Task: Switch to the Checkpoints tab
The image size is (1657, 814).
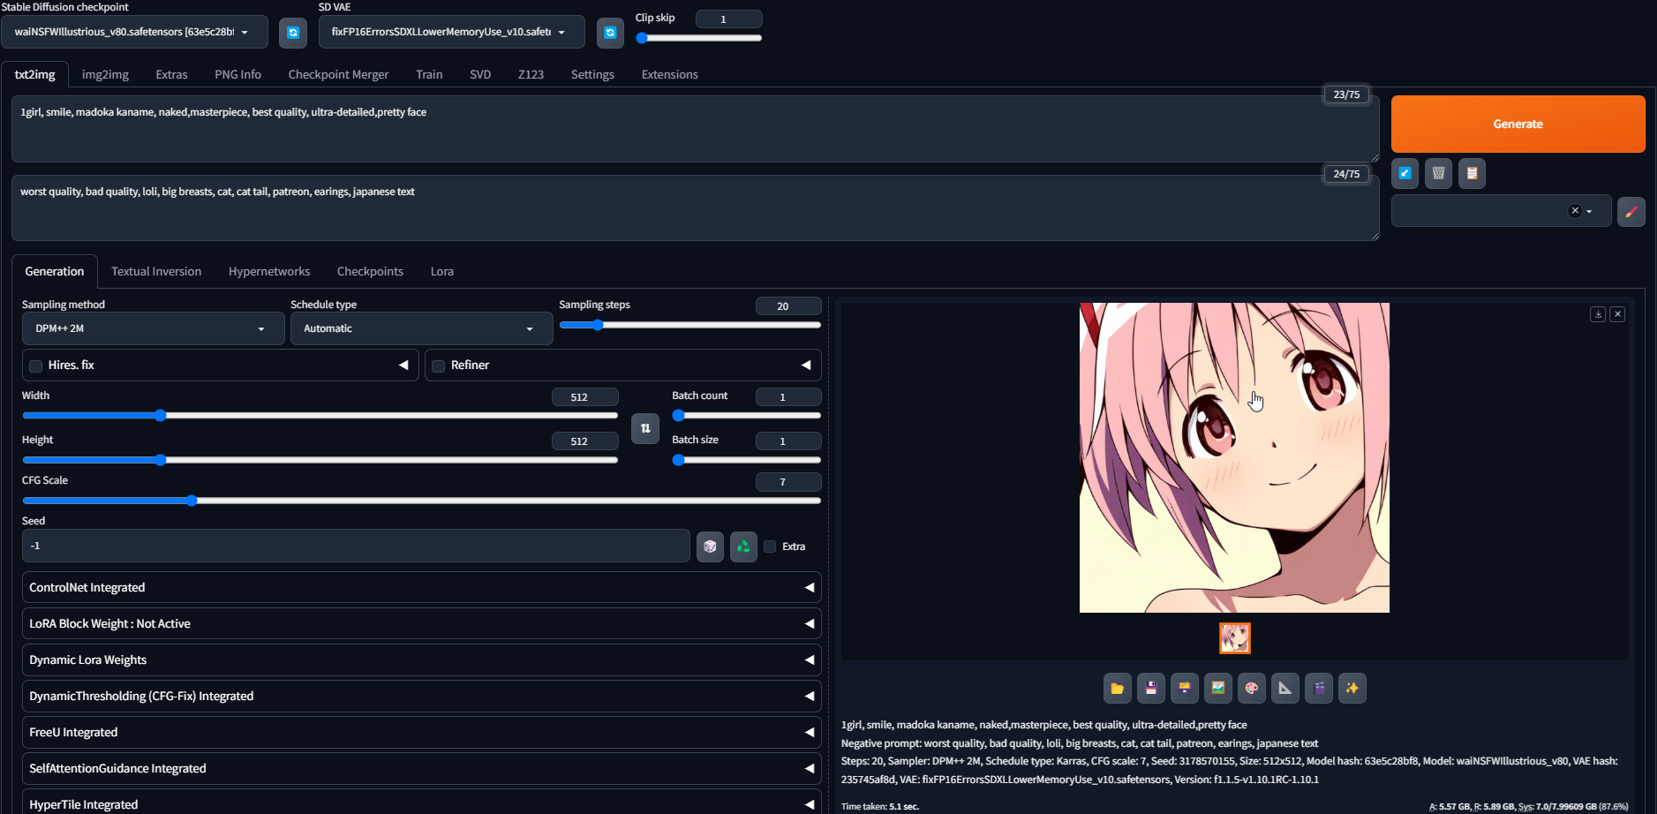Action: pyautogui.click(x=370, y=271)
